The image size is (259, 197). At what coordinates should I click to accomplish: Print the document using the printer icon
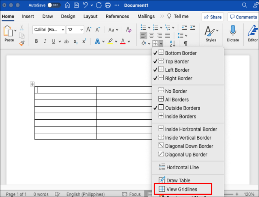coord(108,5)
